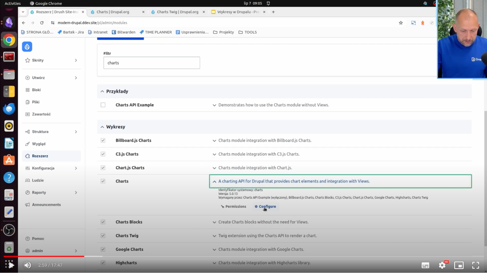Screen dimensions: 487x273
Task: Open OBS Studio from the dock
Action: click(9, 230)
